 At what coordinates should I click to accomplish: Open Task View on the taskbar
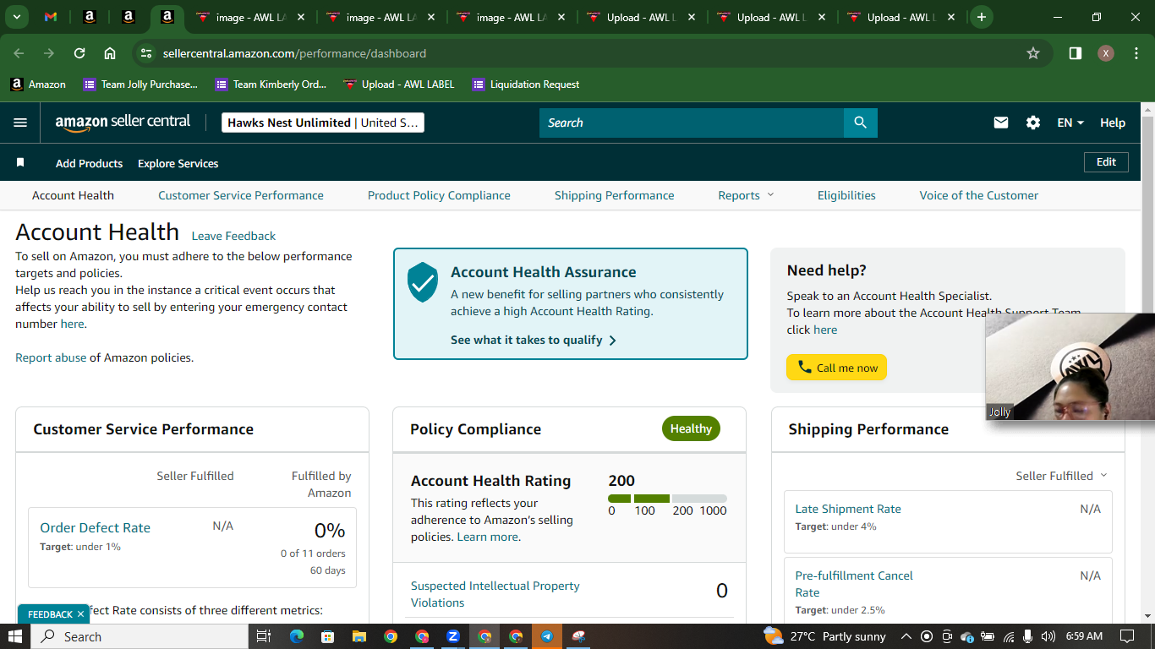pyautogui.click(x=263, y=636)
